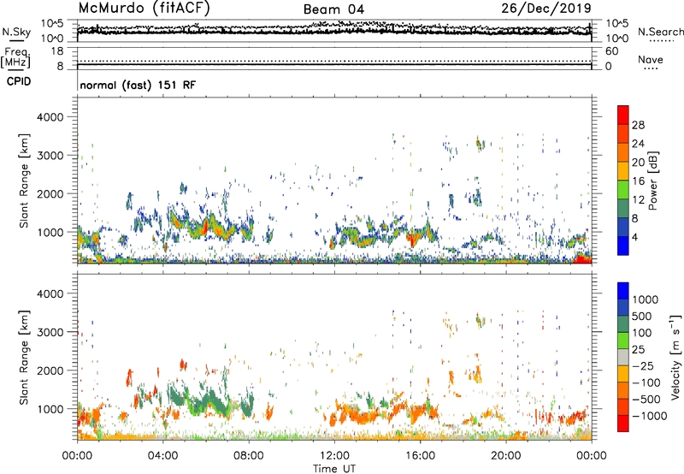The height and width of the screenshot is (474, 684).
Task: Click the '04:00' time tick label
Action: click(x=162, y=456)
